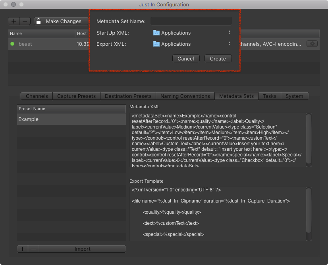Add a new host with the top plus button
328x265 pixels.
[14, 21]
